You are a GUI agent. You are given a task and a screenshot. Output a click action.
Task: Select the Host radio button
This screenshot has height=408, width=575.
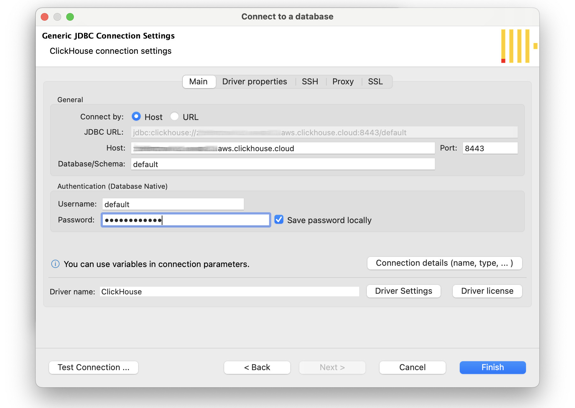click(x=136, y=117)
